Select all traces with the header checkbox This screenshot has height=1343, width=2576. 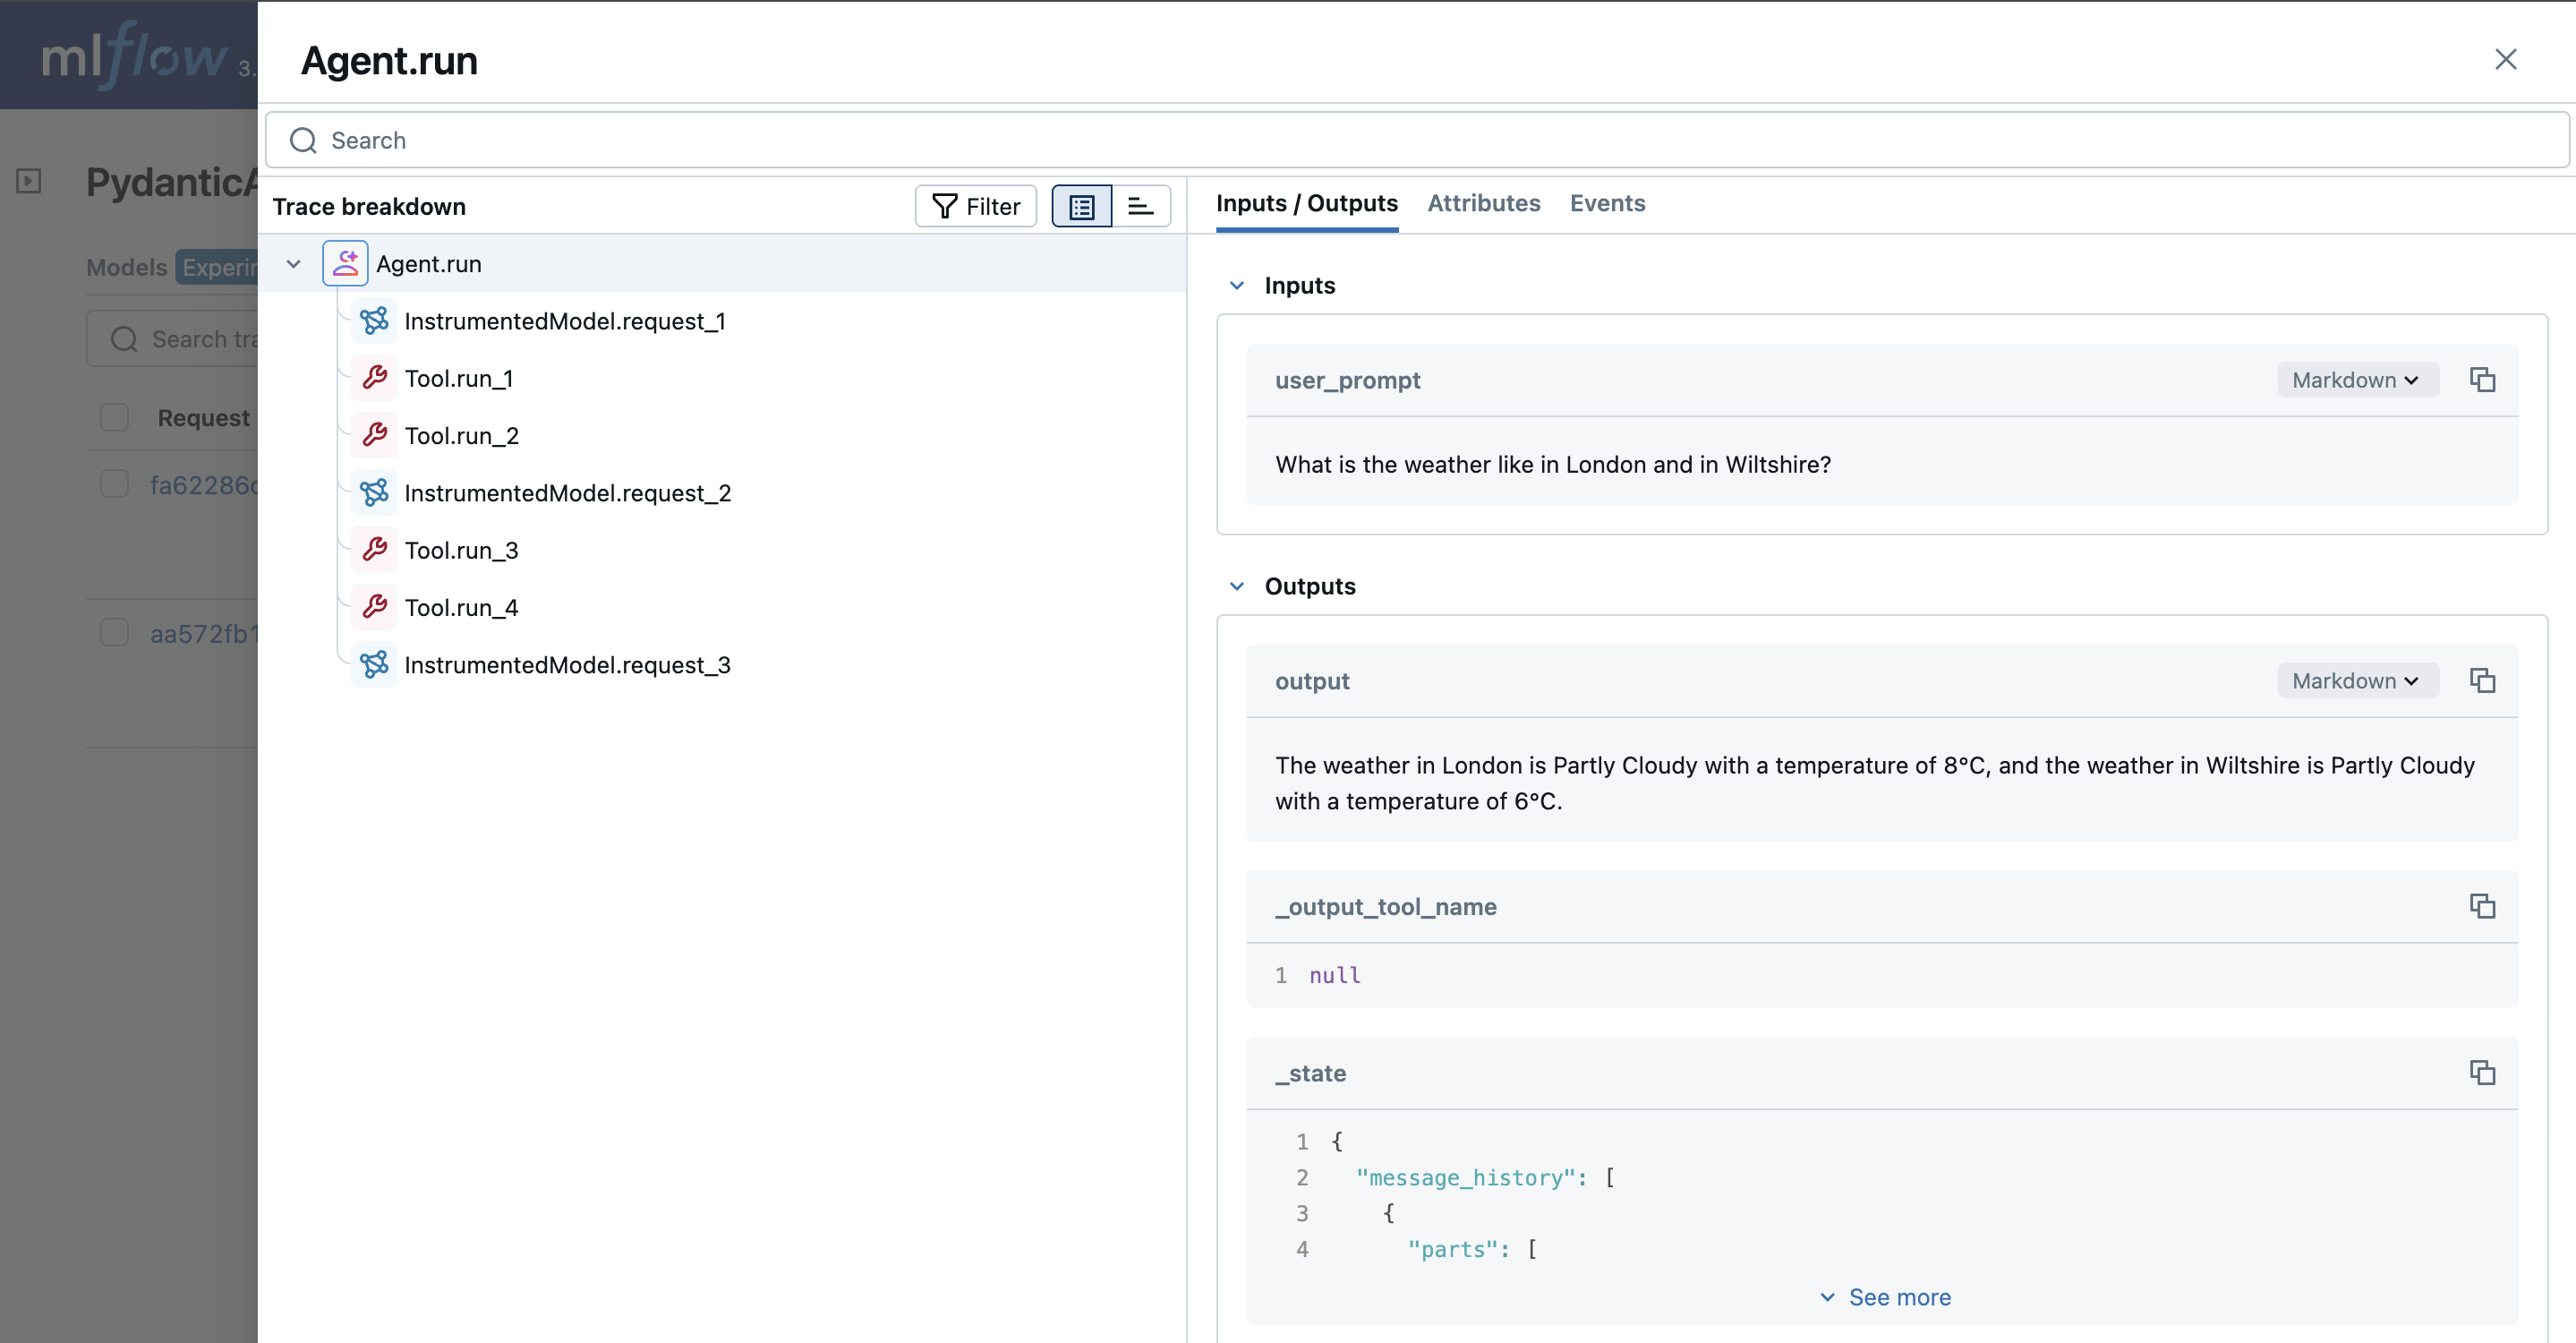click(115, 417)
